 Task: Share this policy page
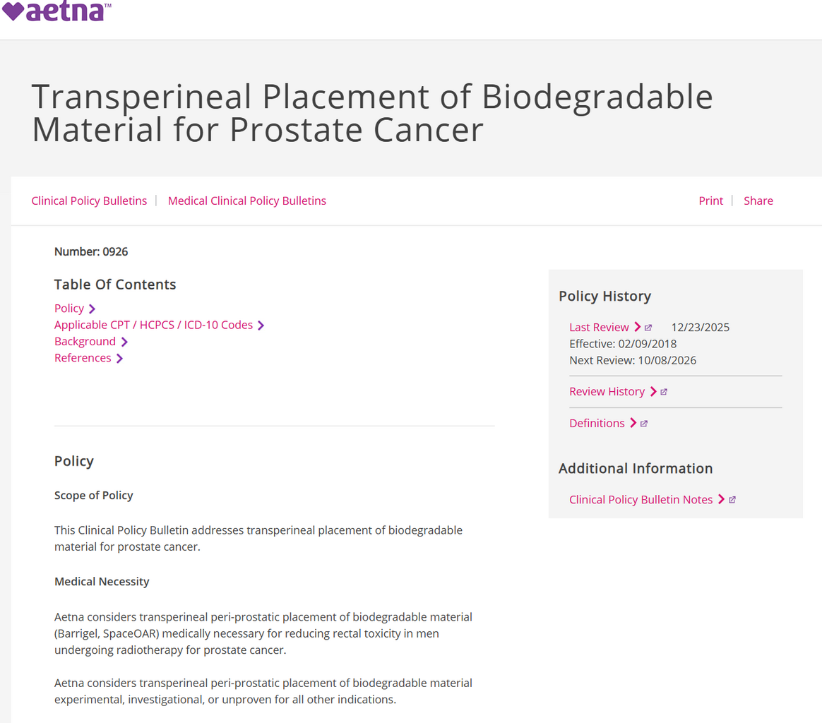(x=758, y=201)
